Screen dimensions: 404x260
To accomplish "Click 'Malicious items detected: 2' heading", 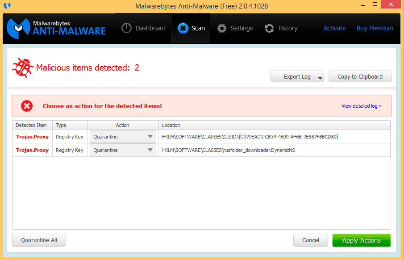I will click(87, 67).
